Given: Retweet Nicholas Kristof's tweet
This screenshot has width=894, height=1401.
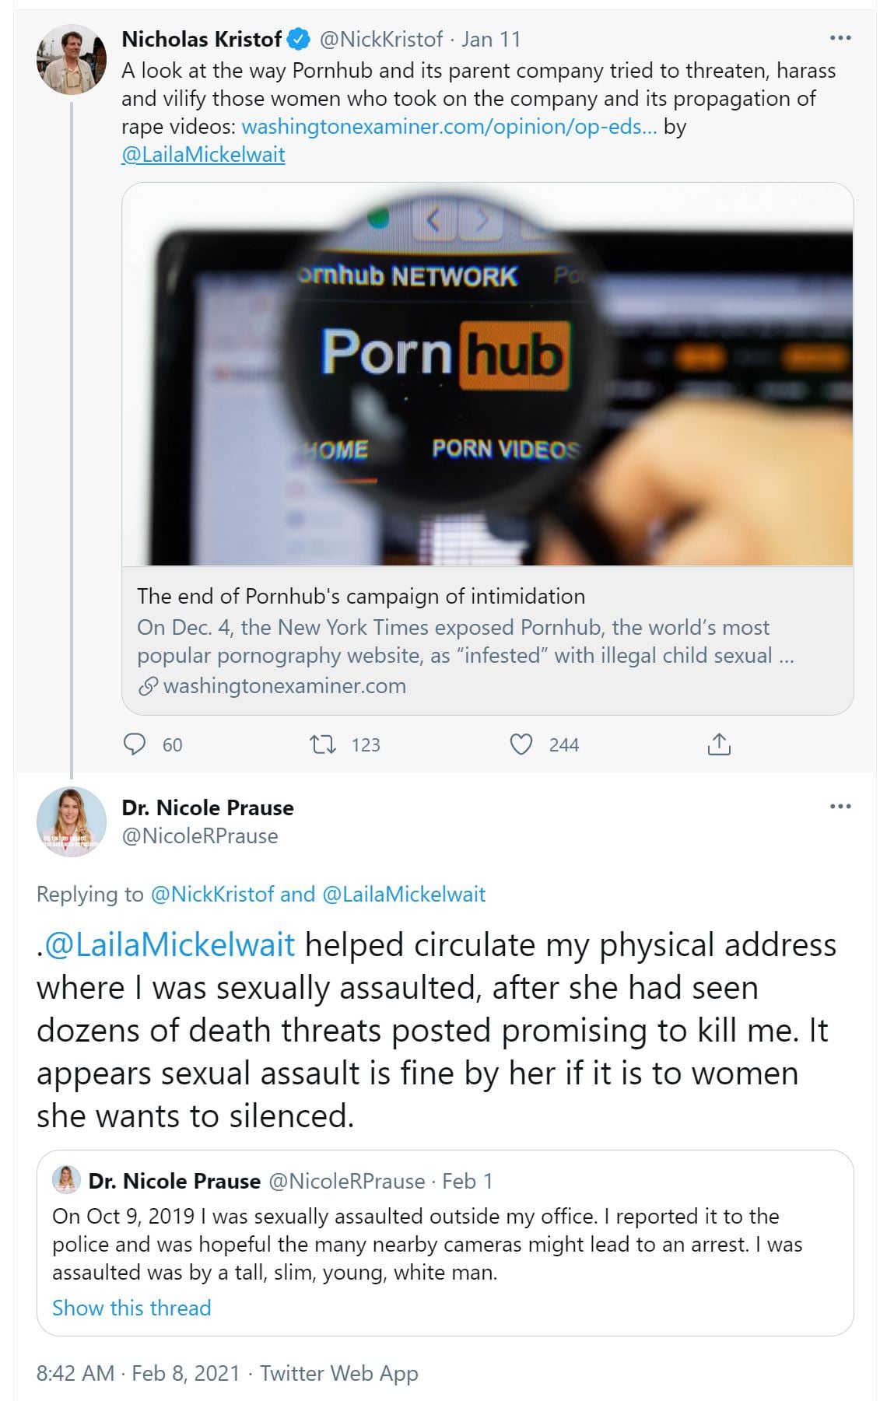Looking at the screenshot, I should click(x=323, y=744).
